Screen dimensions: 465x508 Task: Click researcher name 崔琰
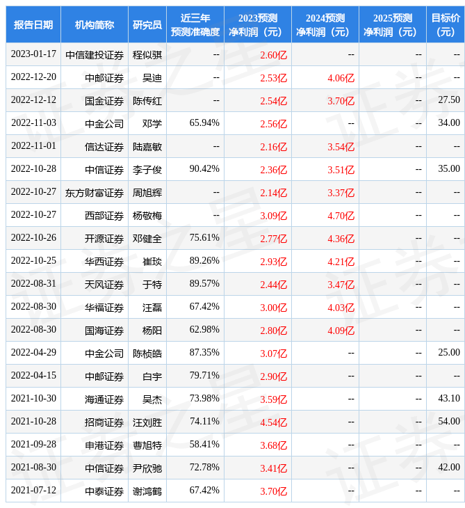click(152, 262)
